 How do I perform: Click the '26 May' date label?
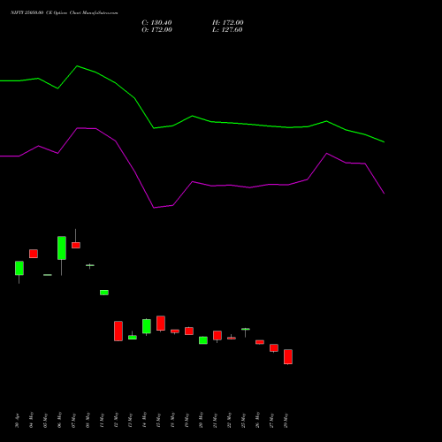(258, 420)
